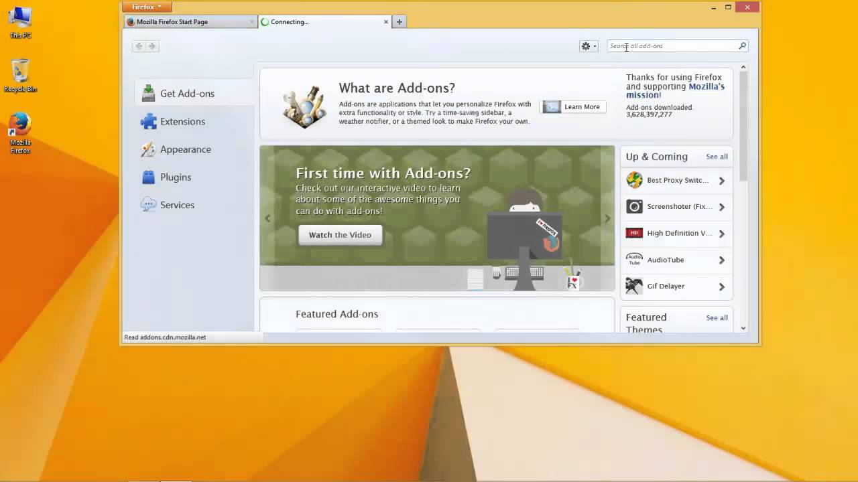Open Best Proxy Switcher add-on entry
This screenshot has height=482, width=858.
676,180
